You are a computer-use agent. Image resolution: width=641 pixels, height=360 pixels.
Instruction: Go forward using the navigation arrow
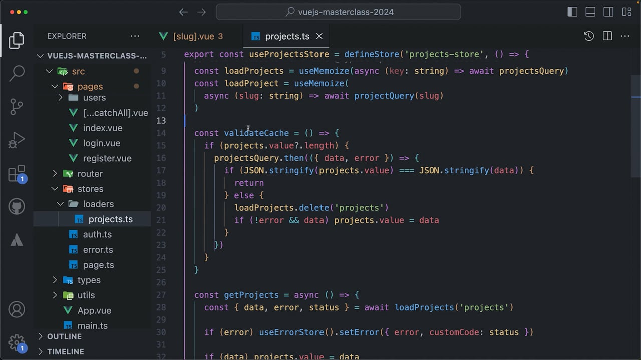pos(202,12)
